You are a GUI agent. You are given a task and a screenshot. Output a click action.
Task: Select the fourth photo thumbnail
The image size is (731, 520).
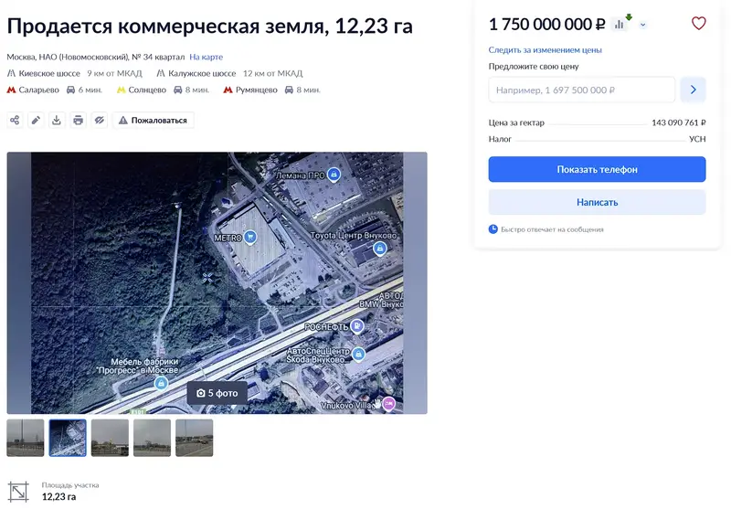coord(152,438)
